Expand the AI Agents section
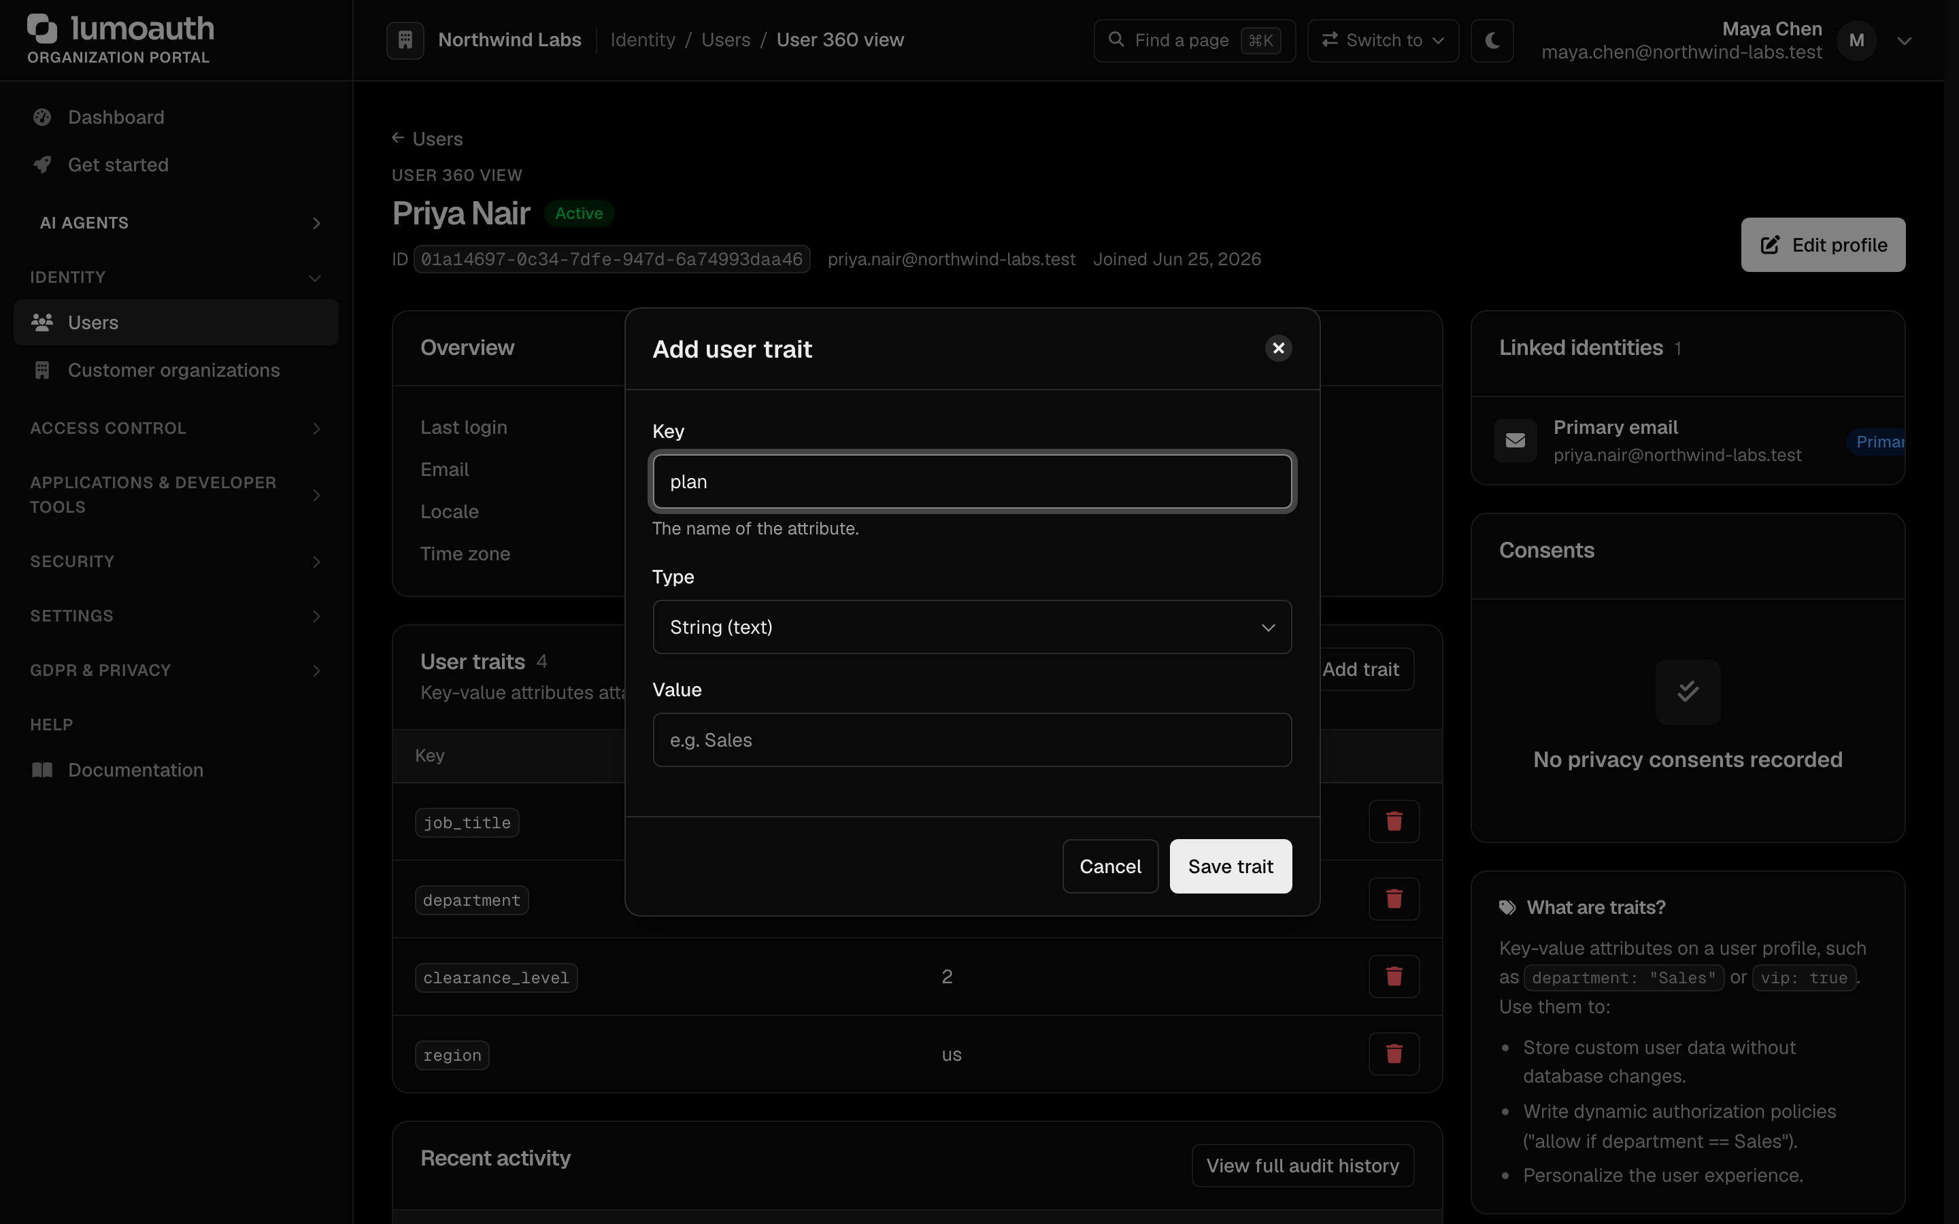Image resolution: width=1959 pixels, height=1224 pixels. point(175,222)
